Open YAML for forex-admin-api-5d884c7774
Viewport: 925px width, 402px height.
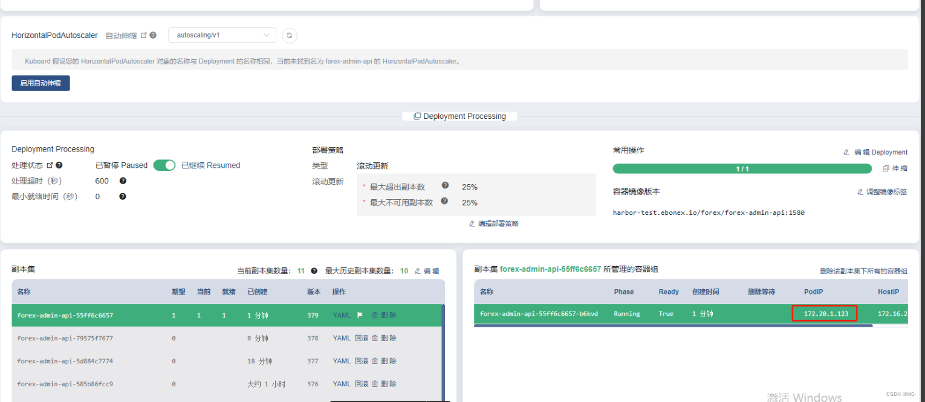tap(342, 360)
